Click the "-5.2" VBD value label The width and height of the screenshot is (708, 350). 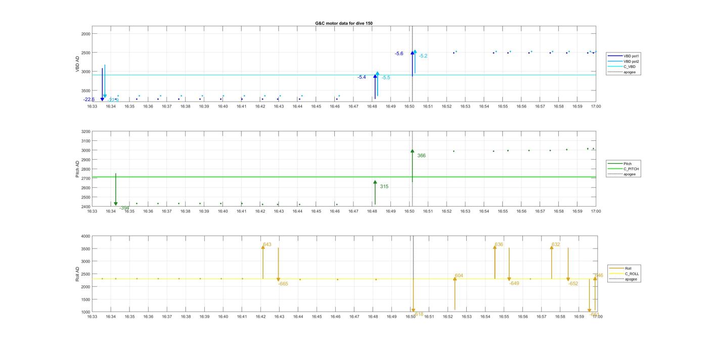(x=423, y=56)
